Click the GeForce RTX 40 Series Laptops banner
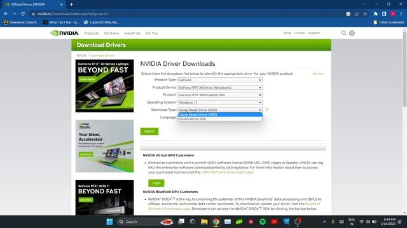 (104, 86)
